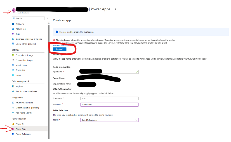The height and width of the screenshot is (142, 231).
Task: Click the Replicas icon
Action: pos(13,86)
